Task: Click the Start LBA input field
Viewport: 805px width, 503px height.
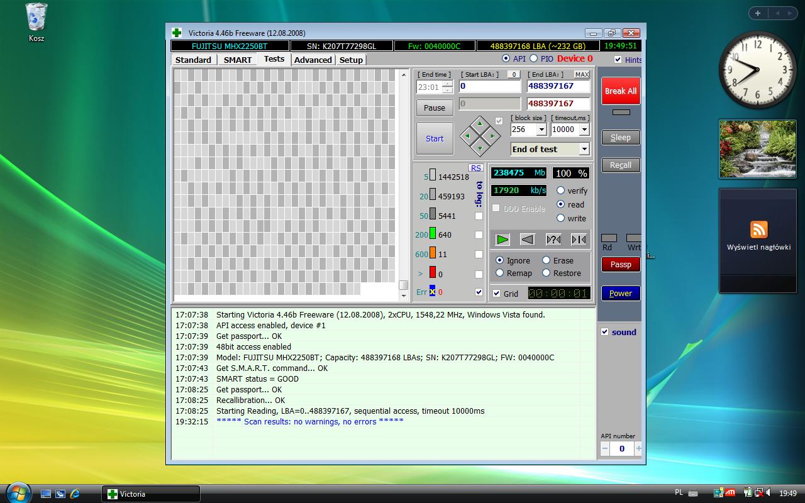Action: pos(490,86)
